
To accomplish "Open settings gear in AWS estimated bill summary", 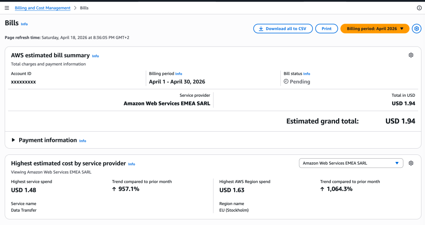I will click(x=411, y=55).
